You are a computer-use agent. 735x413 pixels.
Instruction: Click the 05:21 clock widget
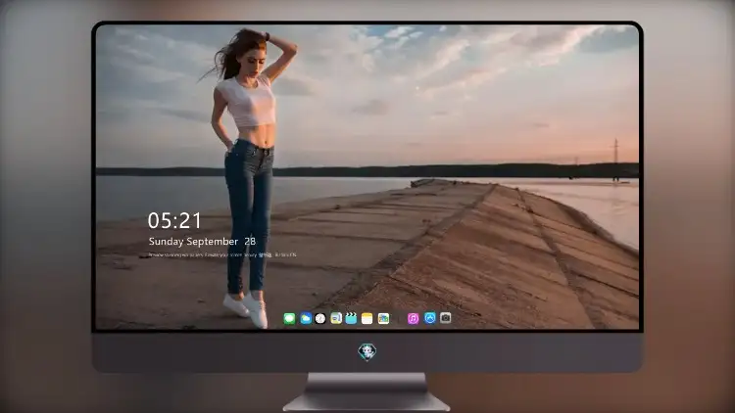174,220
